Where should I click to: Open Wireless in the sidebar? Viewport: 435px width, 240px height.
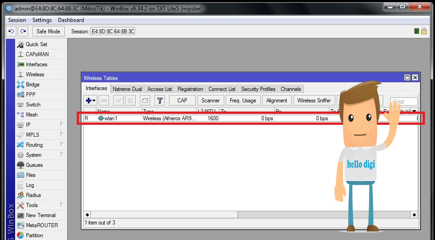42,75
